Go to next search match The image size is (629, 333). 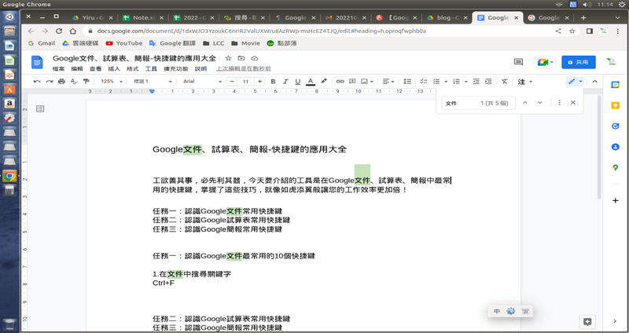click(540, 103)
